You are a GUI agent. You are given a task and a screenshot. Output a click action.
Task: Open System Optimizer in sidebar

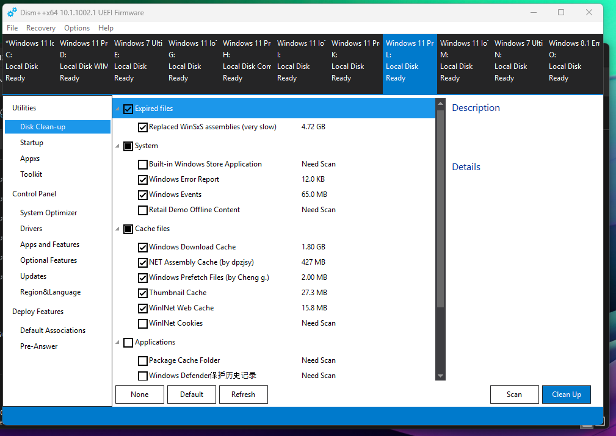pos(49,213)
